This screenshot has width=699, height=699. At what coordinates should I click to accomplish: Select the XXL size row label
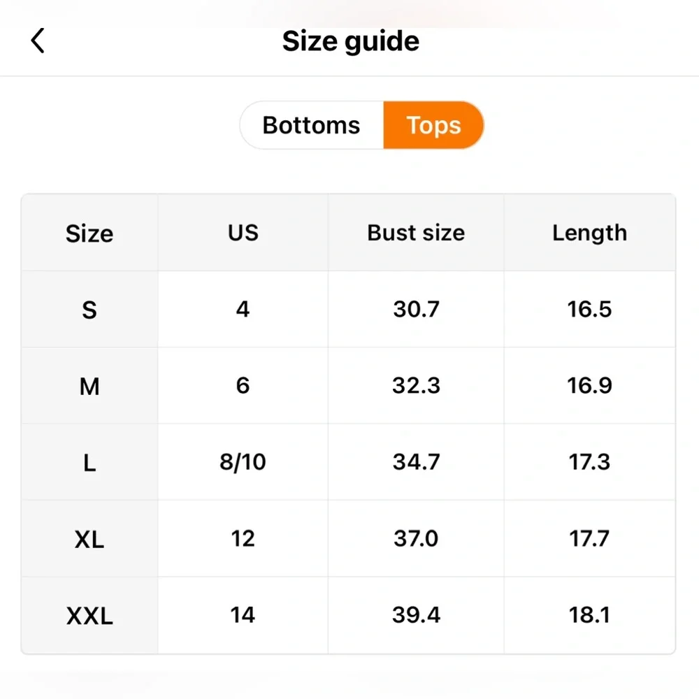(x=89, y=616)
